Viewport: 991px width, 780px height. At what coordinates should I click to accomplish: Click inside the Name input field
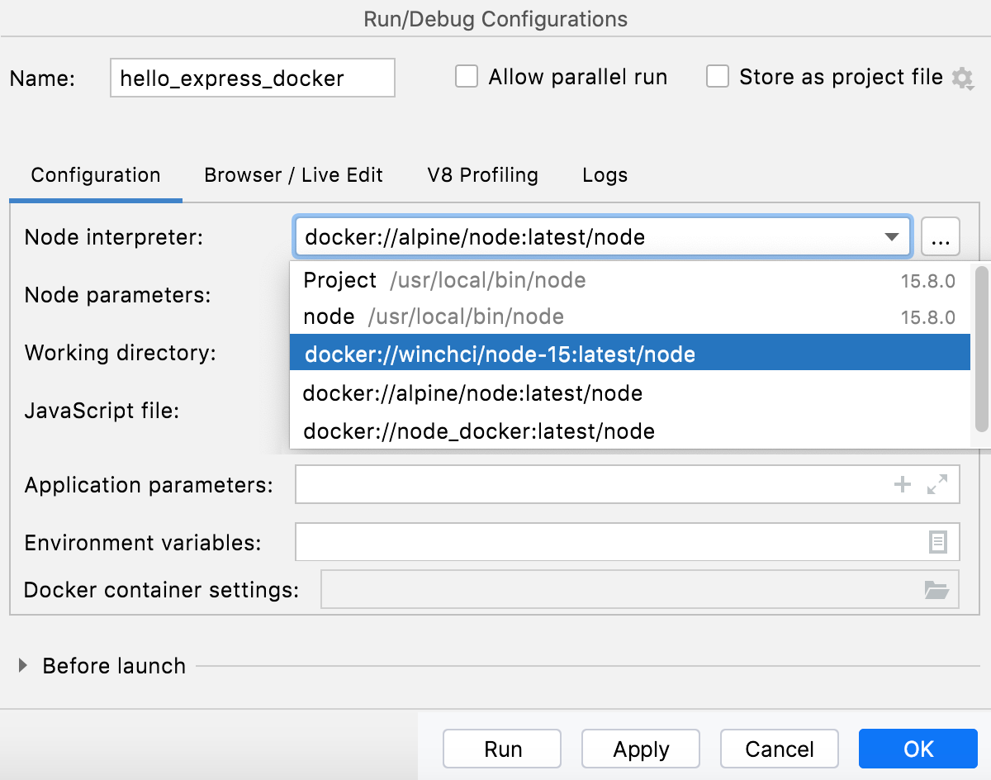coord(252,78)
